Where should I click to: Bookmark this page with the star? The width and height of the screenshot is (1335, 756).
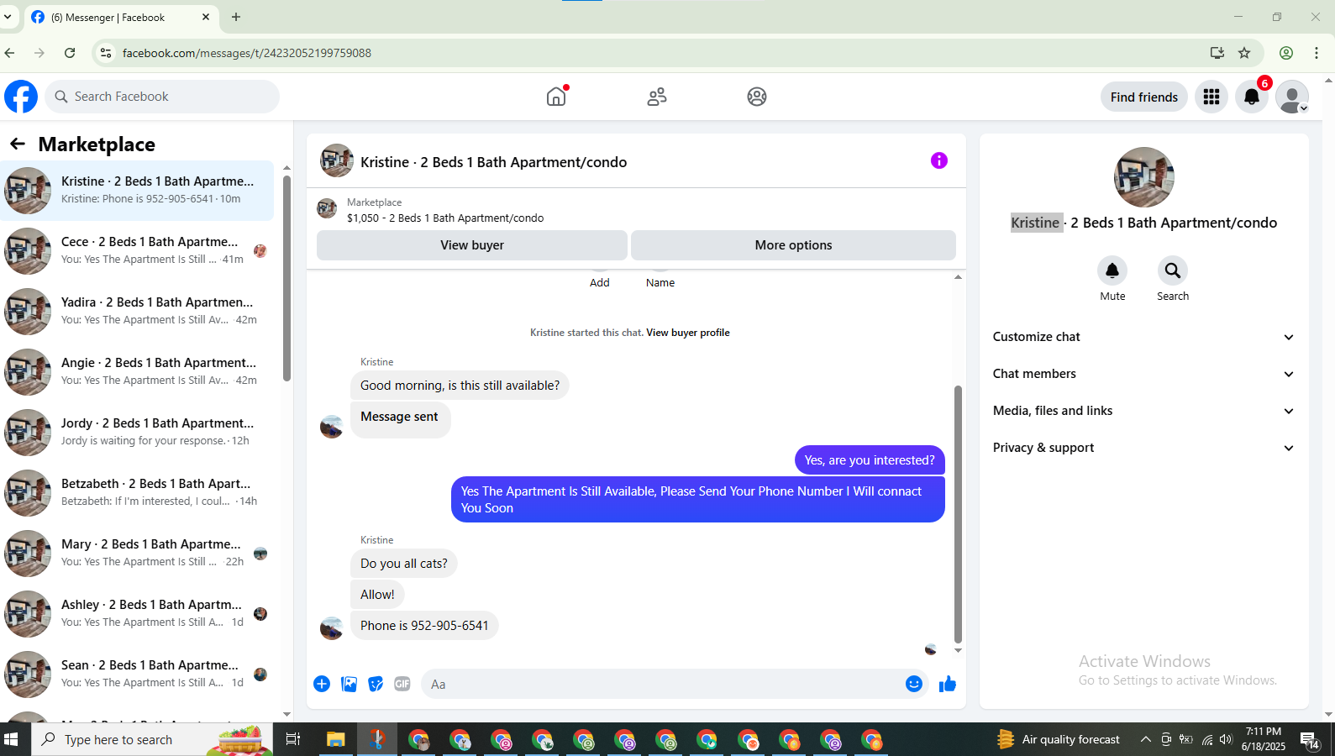[x=1244, y=53]
